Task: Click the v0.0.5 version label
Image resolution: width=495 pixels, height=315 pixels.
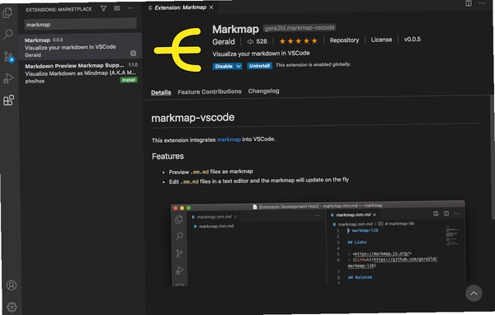Action: click(x=412, y=40)
